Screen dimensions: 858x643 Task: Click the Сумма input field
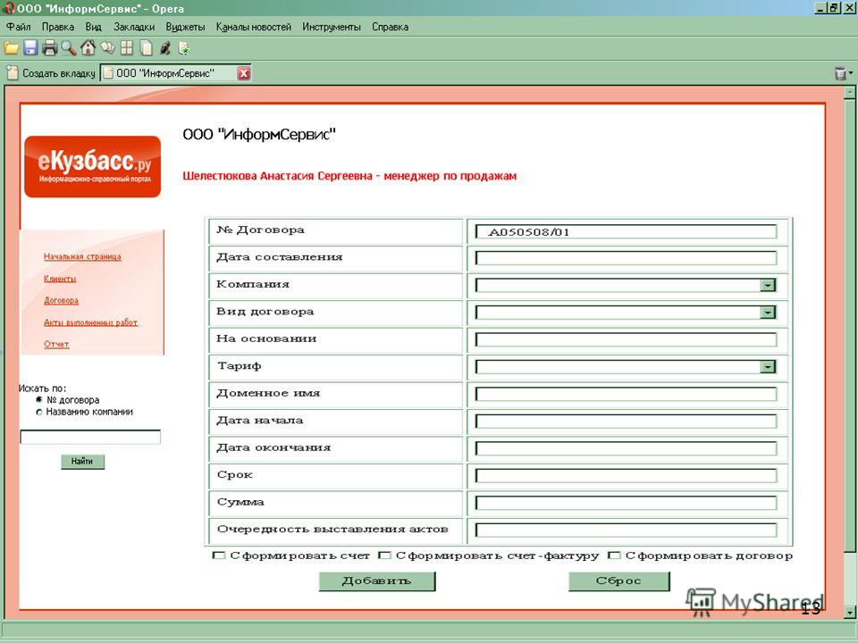coord(626,503)
